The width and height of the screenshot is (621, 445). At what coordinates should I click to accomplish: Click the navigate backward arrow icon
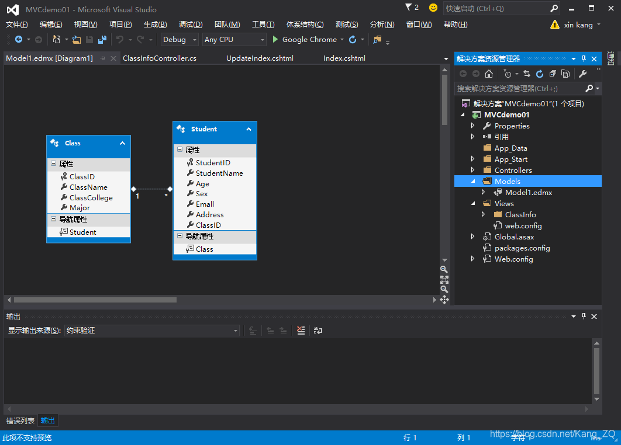(x=18, y=40)
